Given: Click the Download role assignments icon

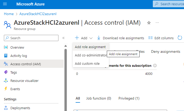Looking at the screenshot, I should pyautogui.click(x=99, y=38).
